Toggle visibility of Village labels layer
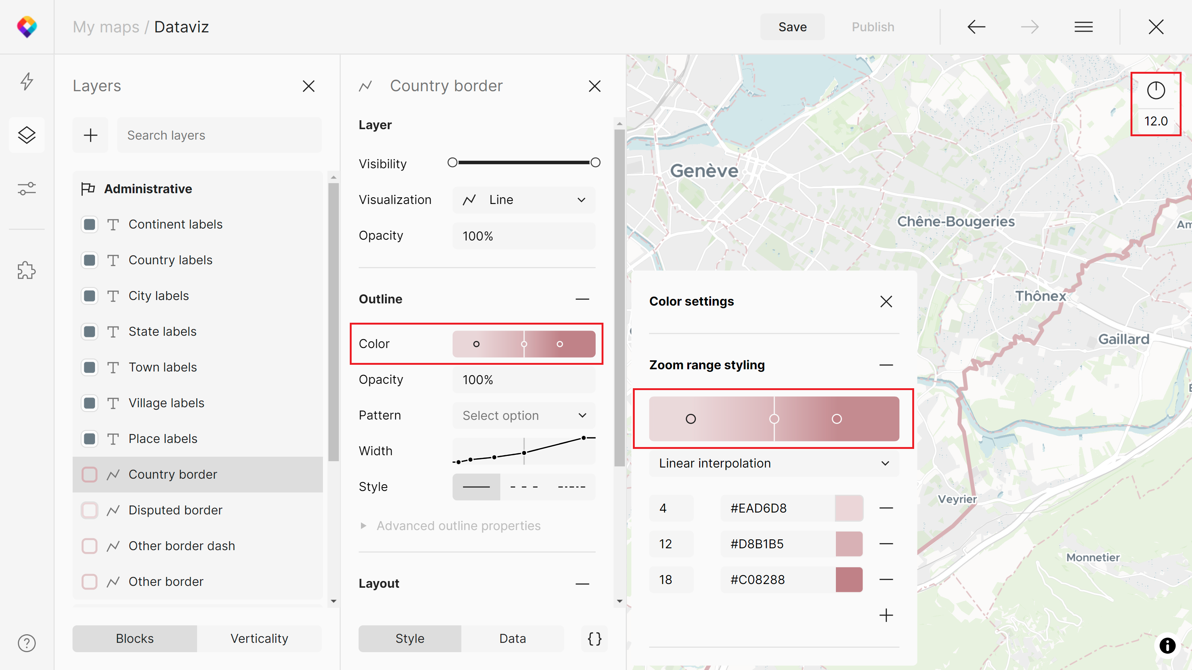1192x670 pixels. 89,403
